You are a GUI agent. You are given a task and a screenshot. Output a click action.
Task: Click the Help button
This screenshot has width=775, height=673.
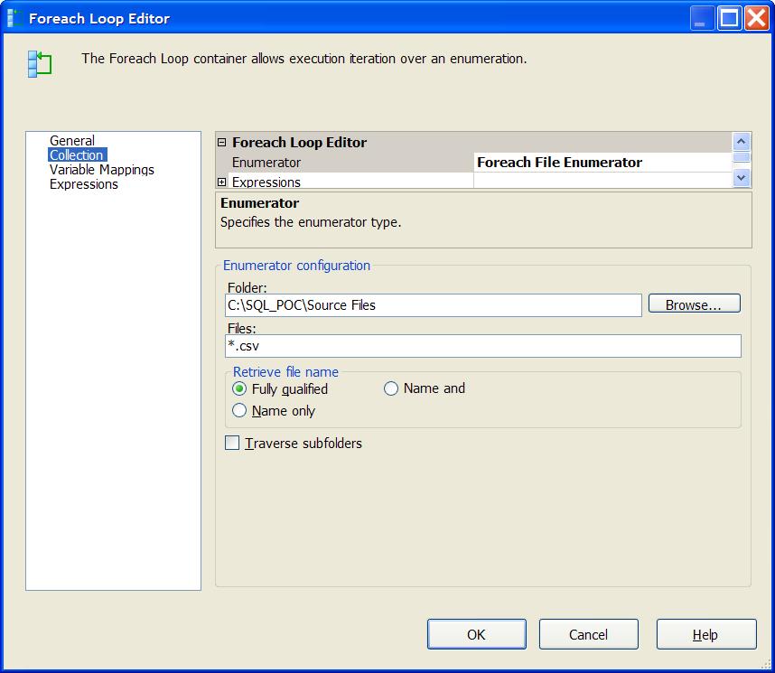point(705,634)
